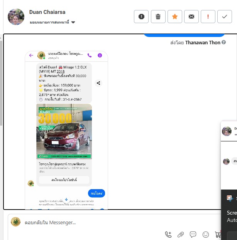237x240 pixels.
Task: Delete conversation with trash icon
Action: [158, 17]
